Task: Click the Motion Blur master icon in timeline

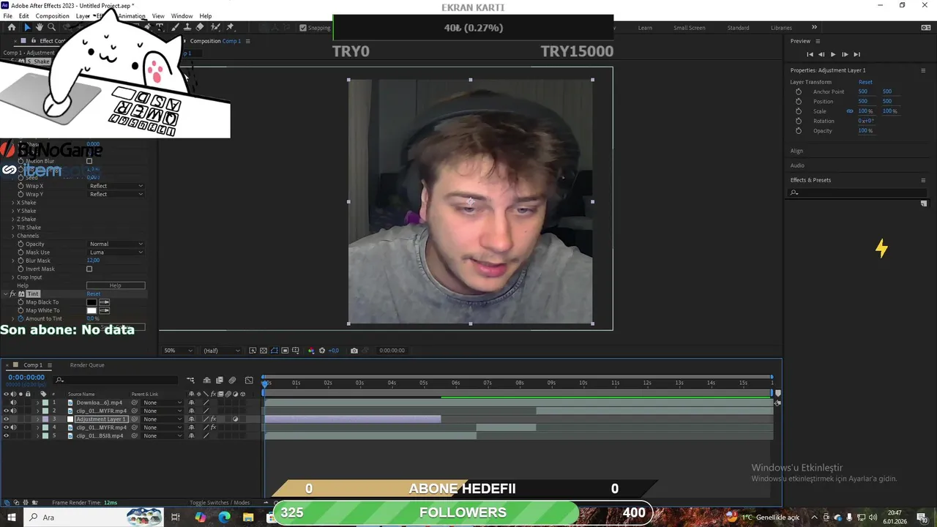Action: tap(233, 380)
